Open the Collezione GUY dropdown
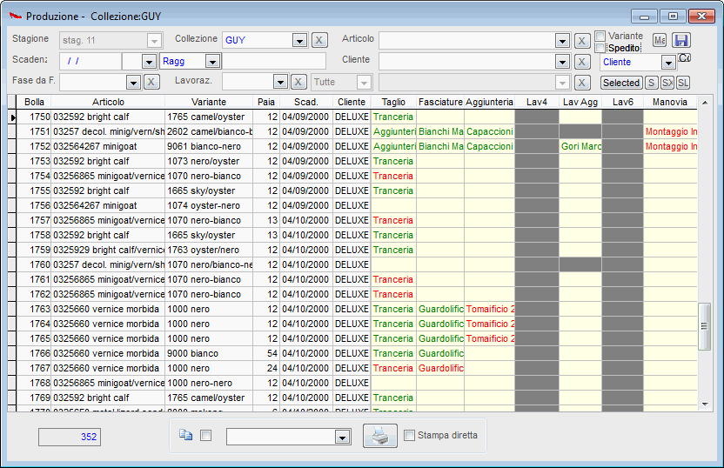Image resolution: width=724 pixels, height=468 pixels. tap(299, 41)
